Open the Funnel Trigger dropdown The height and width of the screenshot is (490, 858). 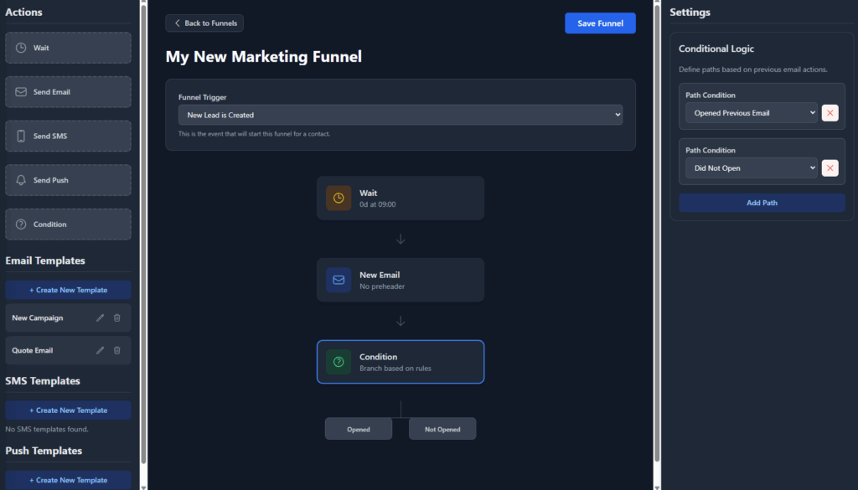coord(400,115)
